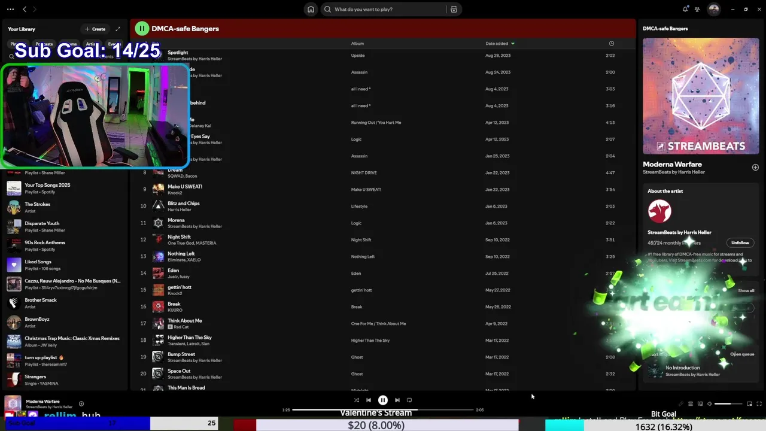Click the Unfollow button for StreamBeats
Image resolution: width=766 pixels, height=431 pixels.
pyautogui.click(x=740, y=242)
